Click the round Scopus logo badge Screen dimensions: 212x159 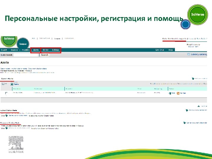(x=23, y=44)
